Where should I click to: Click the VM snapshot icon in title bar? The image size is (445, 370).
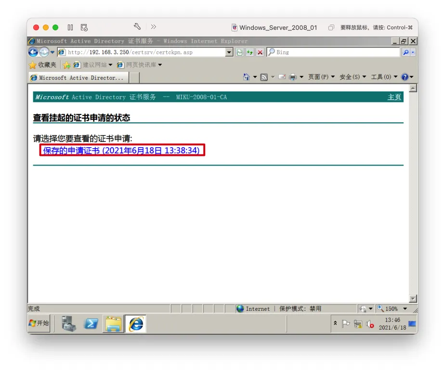point(84,27)
